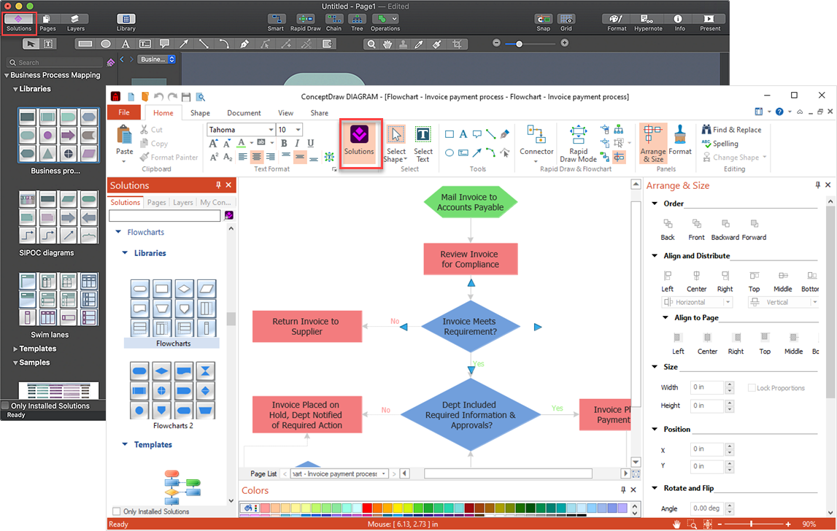
Task: Click Find & Replace
Action: pos(731,130)
